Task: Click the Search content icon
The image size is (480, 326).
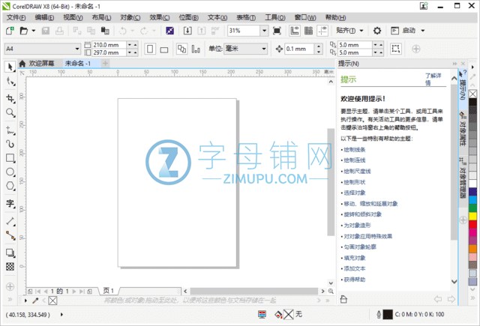Action: (170, 31)
